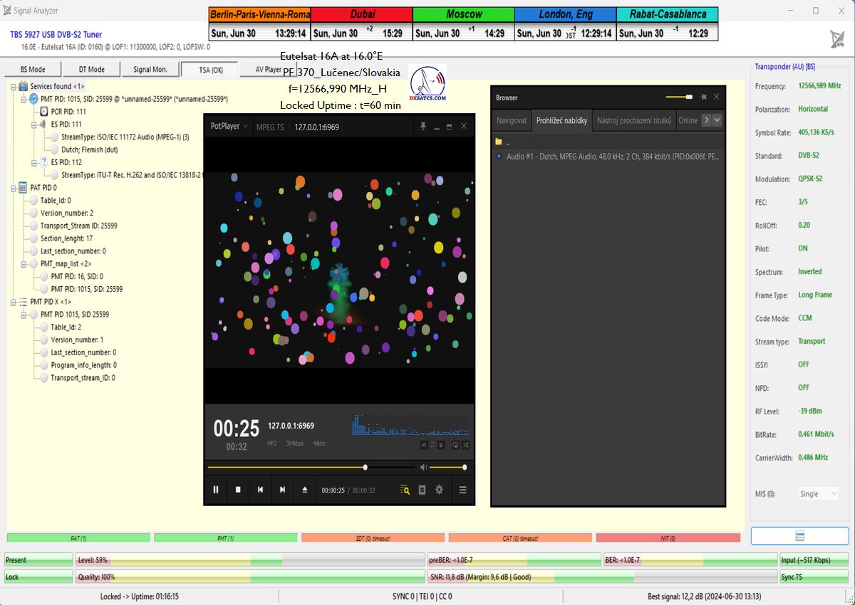Collapse the Services found tree node
Viewport: 855px width, 605px height.
point(14,86)
